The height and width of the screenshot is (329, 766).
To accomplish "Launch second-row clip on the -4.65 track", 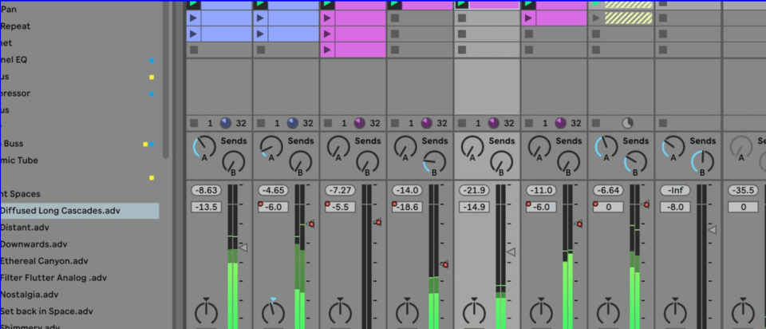I will tap(261, 18).
